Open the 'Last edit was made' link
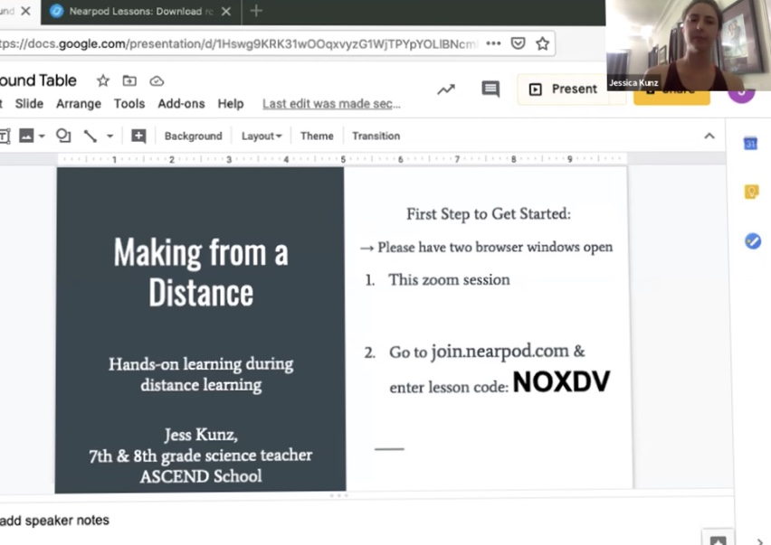The width and height of the screenshot is (771, 545). click(331, 104)
